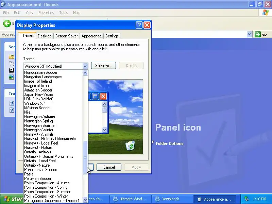Select Peruvian Soccer theme
The image size is (272, 204).
pyautogui.click(x=53, y=178)
